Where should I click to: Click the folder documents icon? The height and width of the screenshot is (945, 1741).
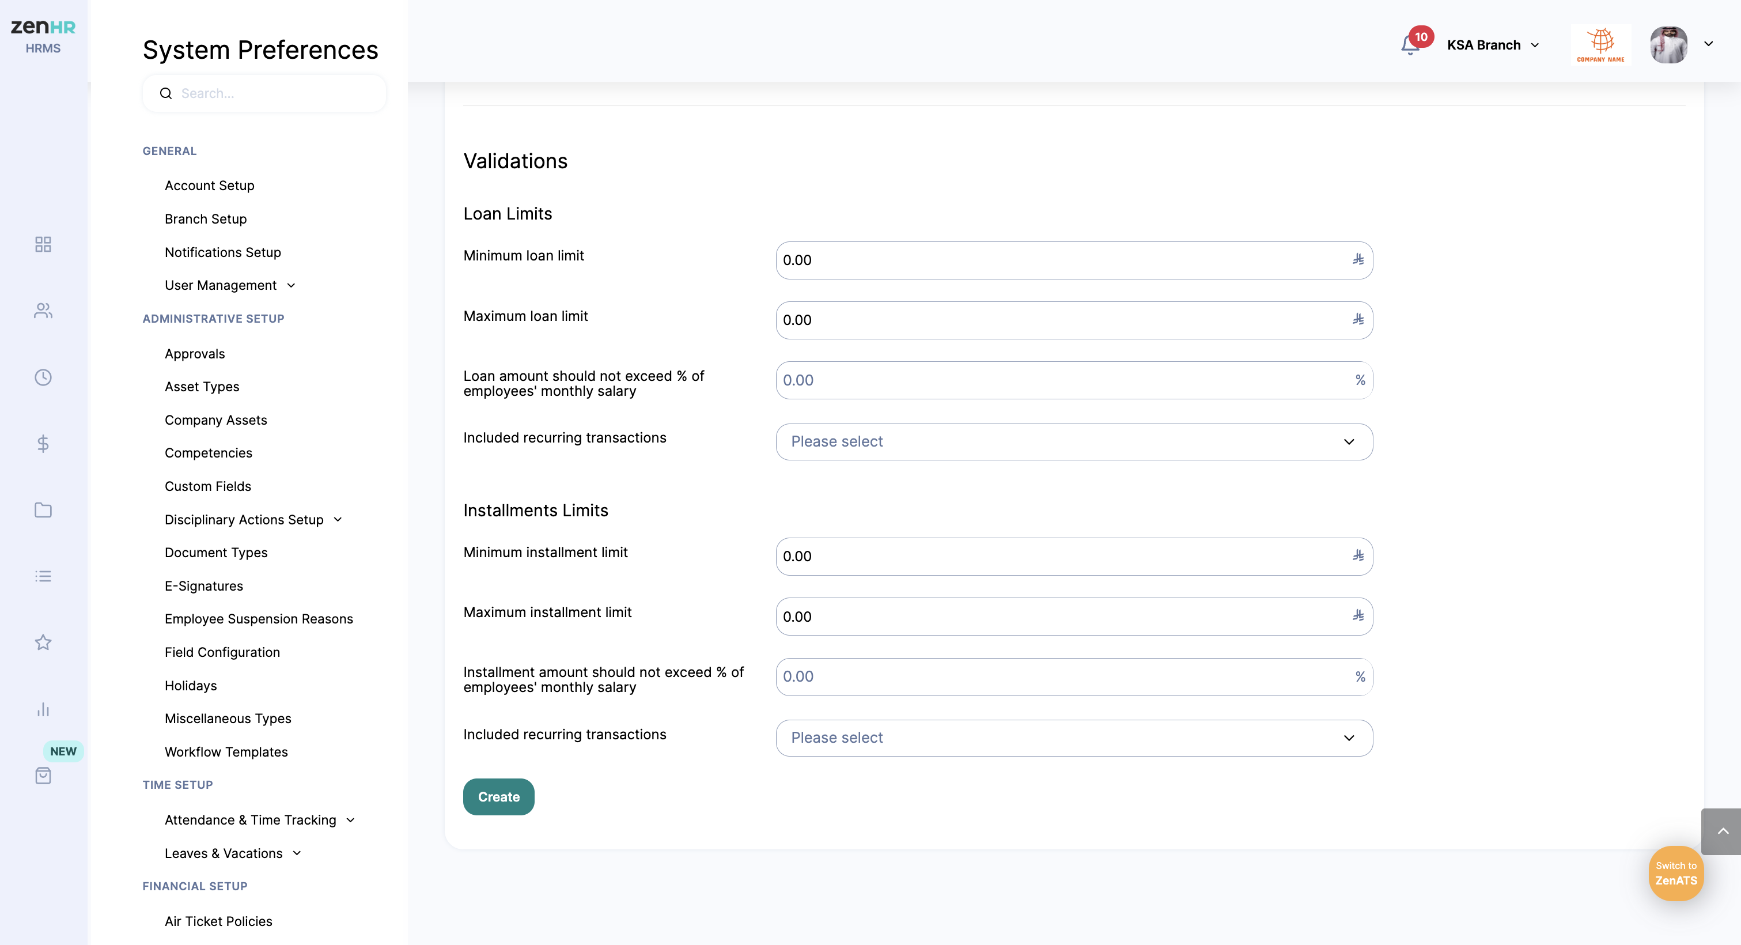43,510
